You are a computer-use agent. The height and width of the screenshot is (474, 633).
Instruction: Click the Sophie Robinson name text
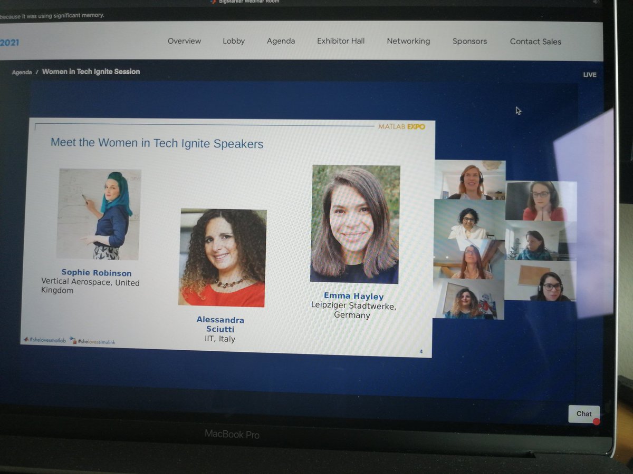click(97, 273)
